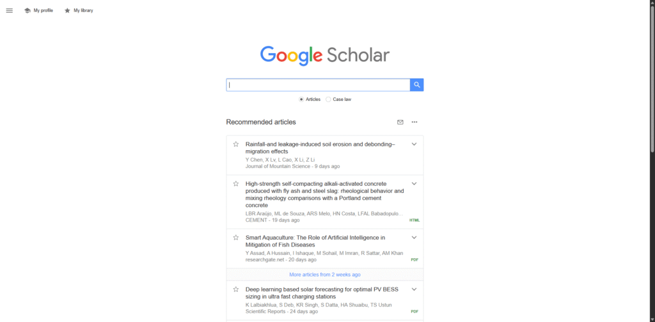Open the HTML link for concrete article
The image size is (655, 322).
click(414, 220)
